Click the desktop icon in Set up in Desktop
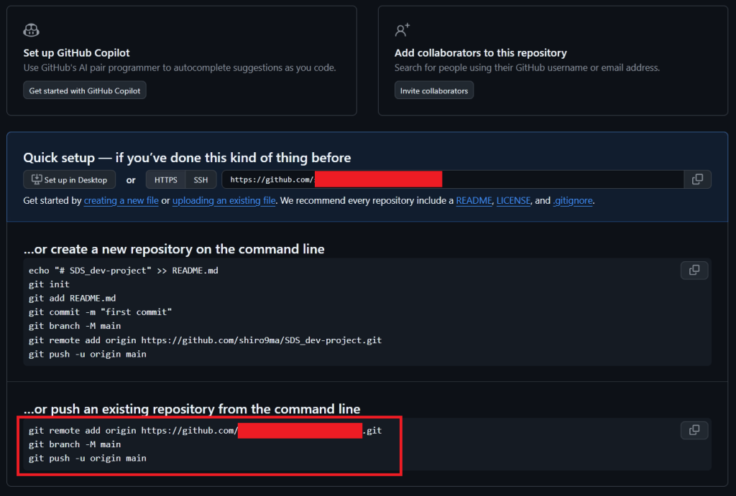Image resolution: width=736 pixels, height=496 pixels. pyautogui.click(x=37, y=179)
